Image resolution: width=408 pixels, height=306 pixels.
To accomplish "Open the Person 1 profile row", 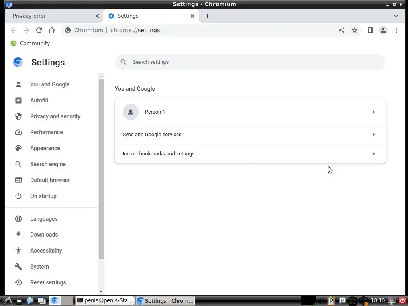I will [x=250, y=112].
